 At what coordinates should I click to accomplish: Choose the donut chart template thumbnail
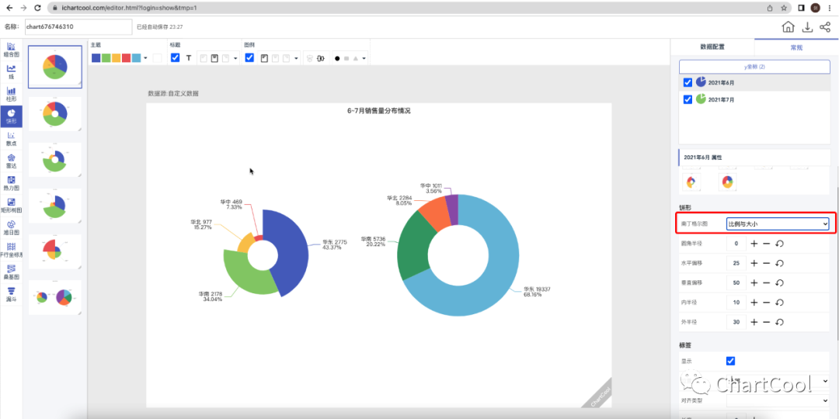pos(55,113)
